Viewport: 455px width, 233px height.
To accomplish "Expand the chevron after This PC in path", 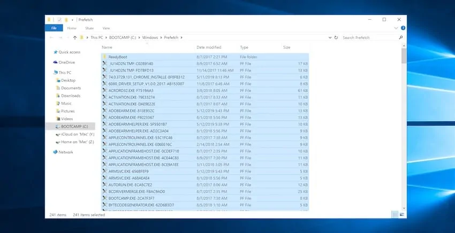I will [x=106, y=37].
